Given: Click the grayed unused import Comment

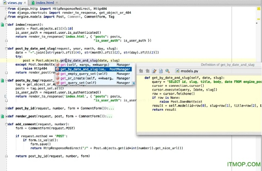Looking at the screenshot, I should (x=74, y=17).
